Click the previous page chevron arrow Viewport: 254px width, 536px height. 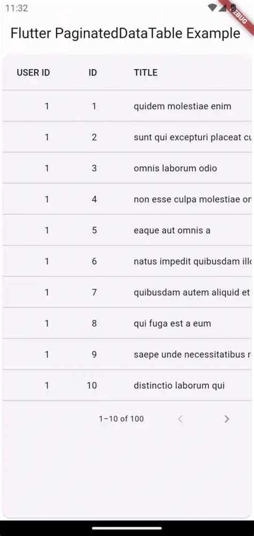click(x=180, y=419)
